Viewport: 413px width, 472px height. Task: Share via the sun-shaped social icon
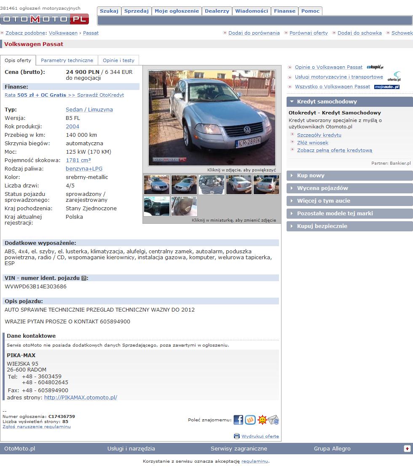click(262, 420)
